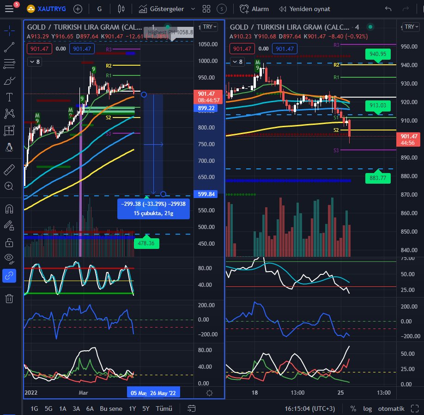Open chart layout grid selector
424x415 pixels.
click(206, 9)
